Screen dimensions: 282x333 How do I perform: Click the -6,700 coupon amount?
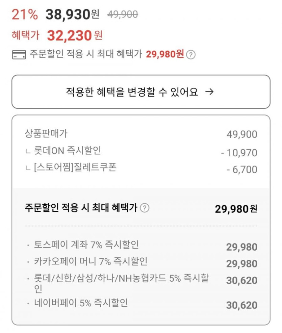coord(241,170)
